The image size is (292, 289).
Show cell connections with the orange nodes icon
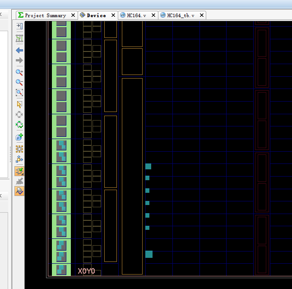point(19,149)
